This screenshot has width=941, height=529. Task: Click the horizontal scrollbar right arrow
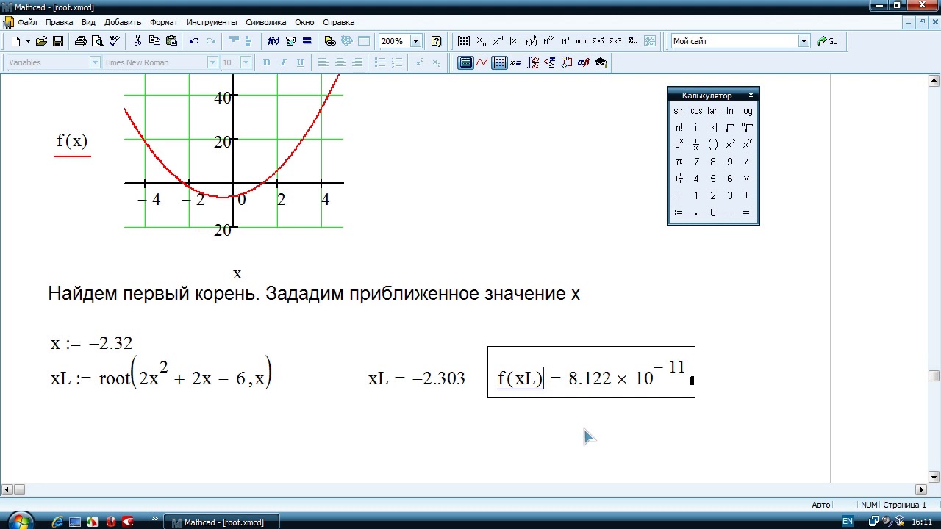(921, 489)
